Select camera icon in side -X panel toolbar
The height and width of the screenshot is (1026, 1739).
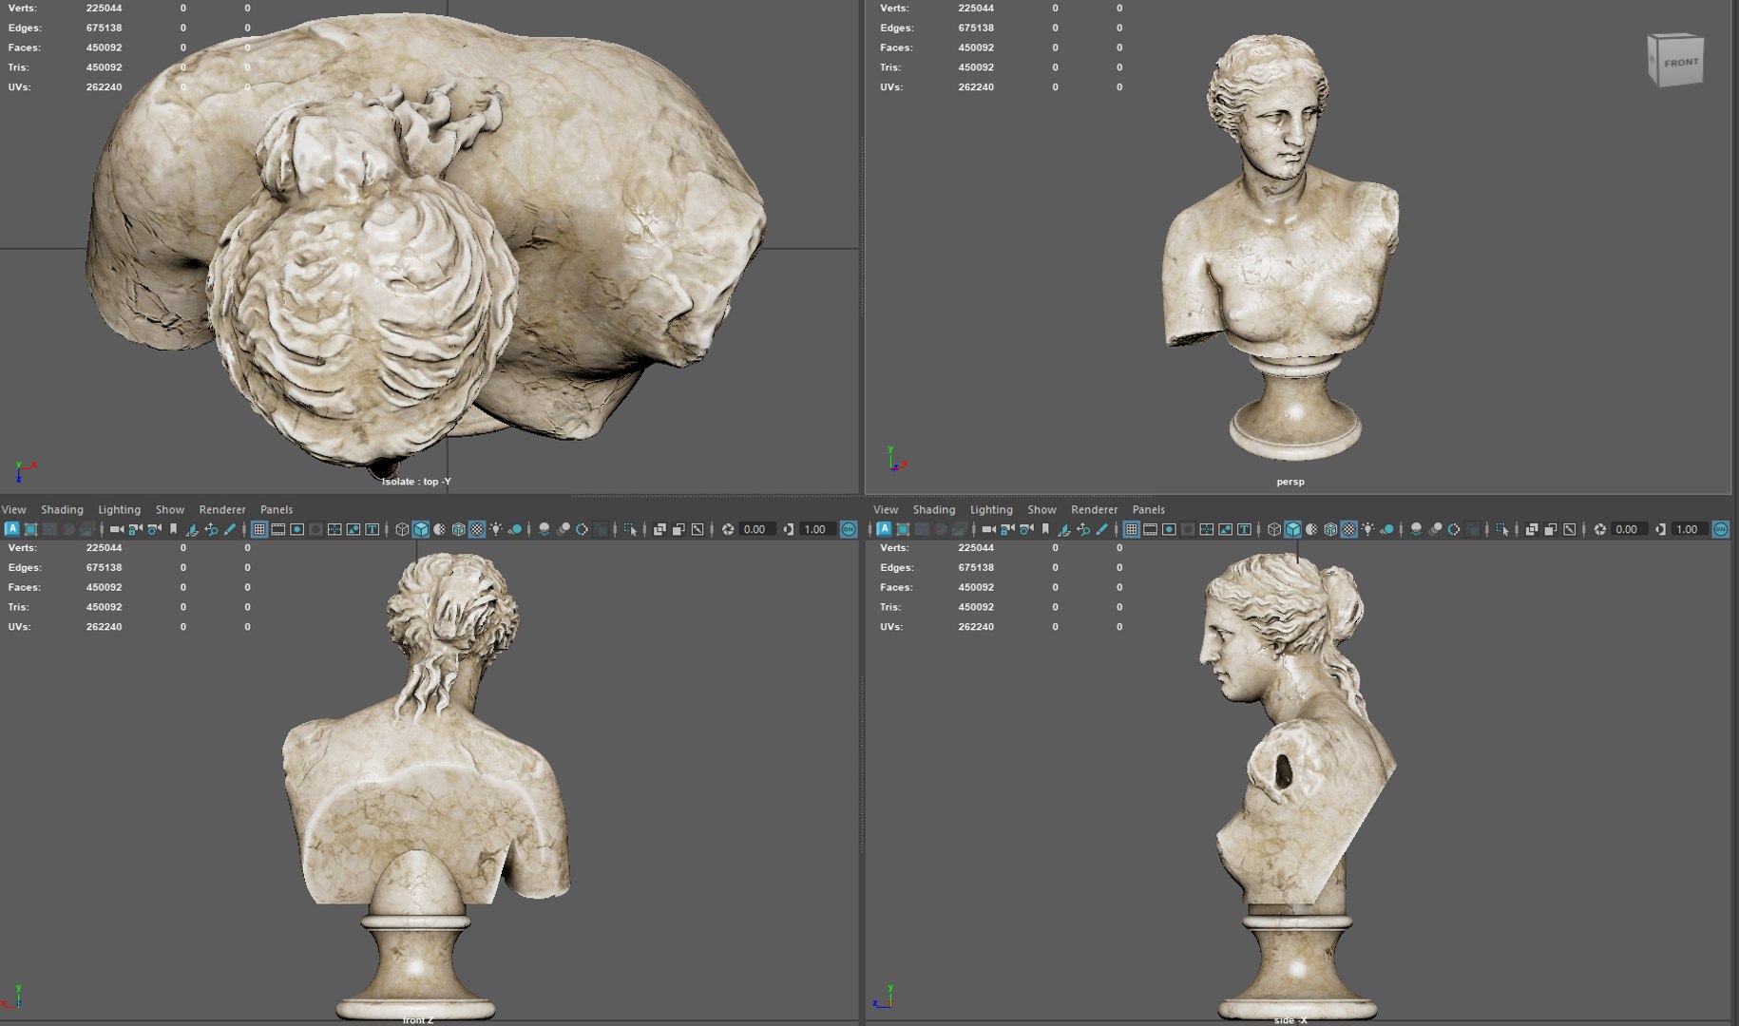click(x=989, y=529)
